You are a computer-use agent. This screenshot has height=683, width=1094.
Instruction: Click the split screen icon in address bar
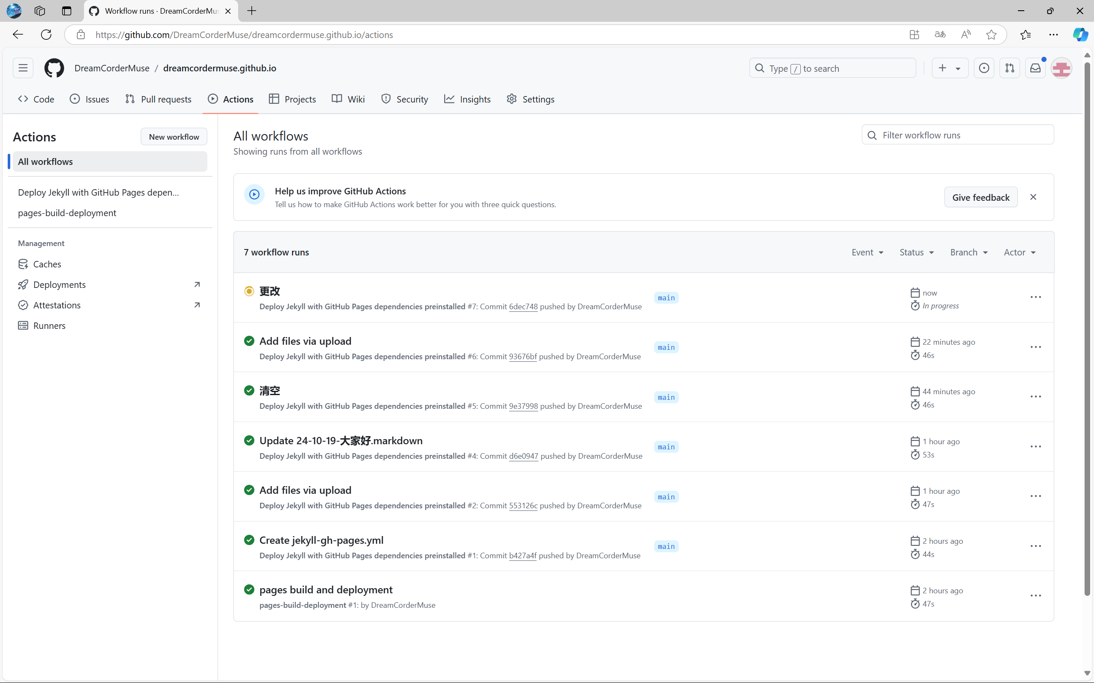pos(914,35)
